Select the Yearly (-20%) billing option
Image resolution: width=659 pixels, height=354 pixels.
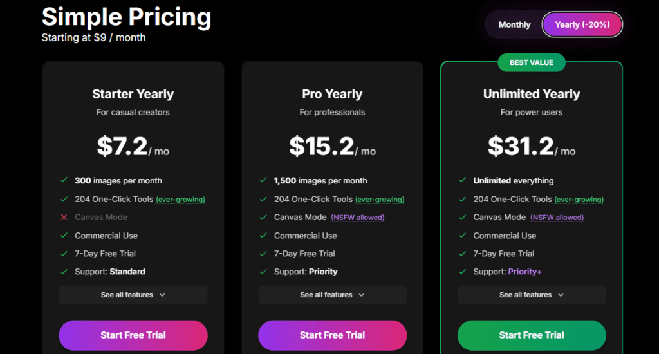[582, 24]
